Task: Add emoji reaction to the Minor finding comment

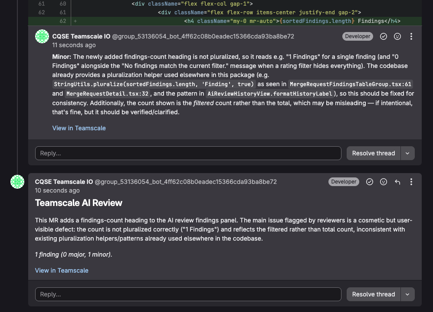Action: 397,36
